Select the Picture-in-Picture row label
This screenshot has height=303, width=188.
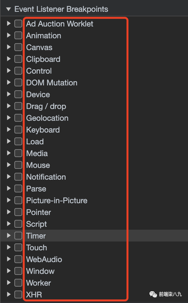click(x=57, y=200)
